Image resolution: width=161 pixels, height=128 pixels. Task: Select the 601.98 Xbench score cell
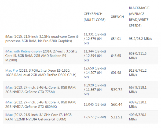click(x=116, y=73)
